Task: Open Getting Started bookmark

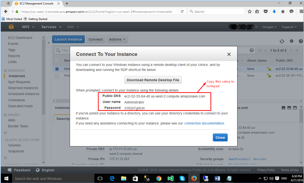Action: point(36,19)
